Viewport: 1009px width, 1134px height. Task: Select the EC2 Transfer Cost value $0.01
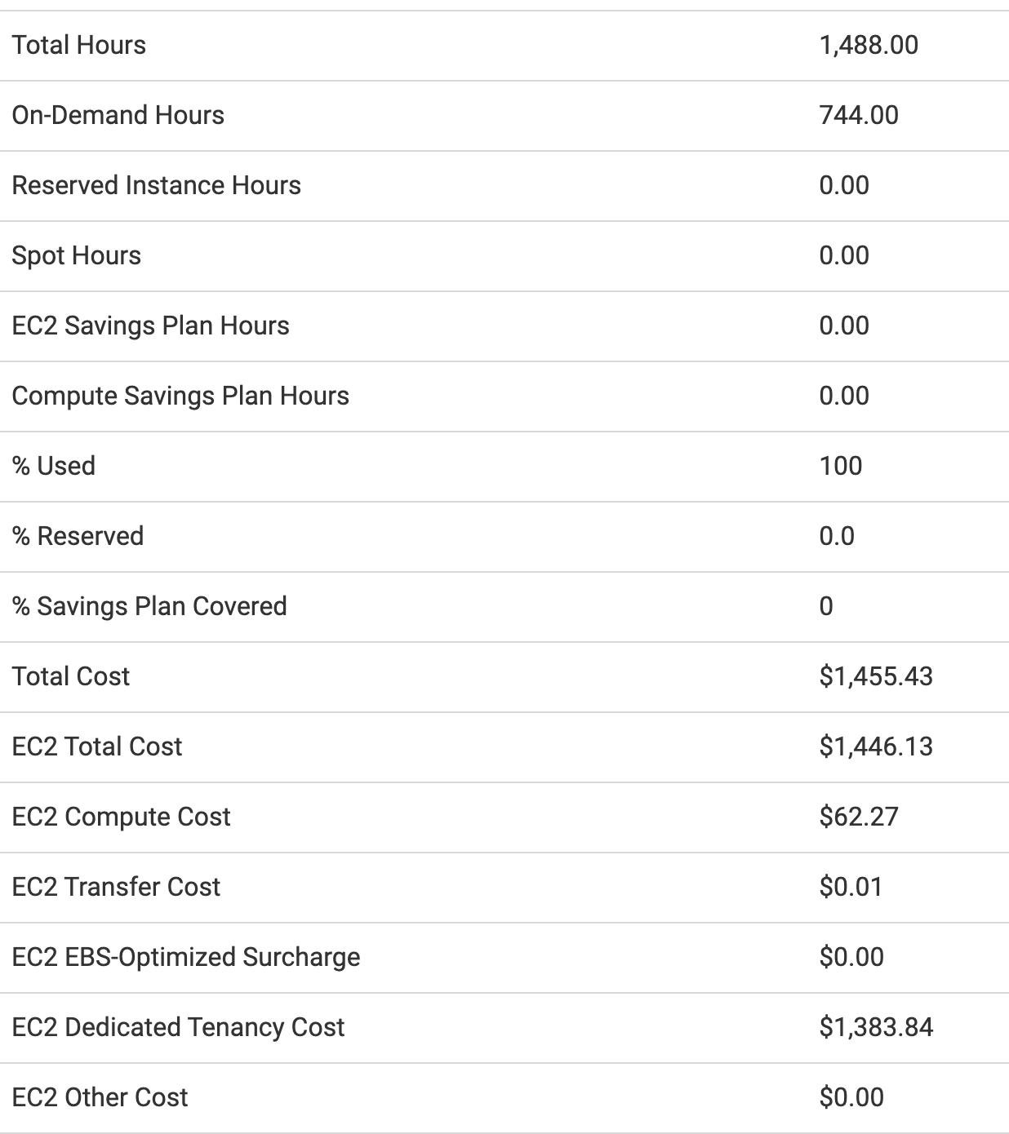[851, 887]
